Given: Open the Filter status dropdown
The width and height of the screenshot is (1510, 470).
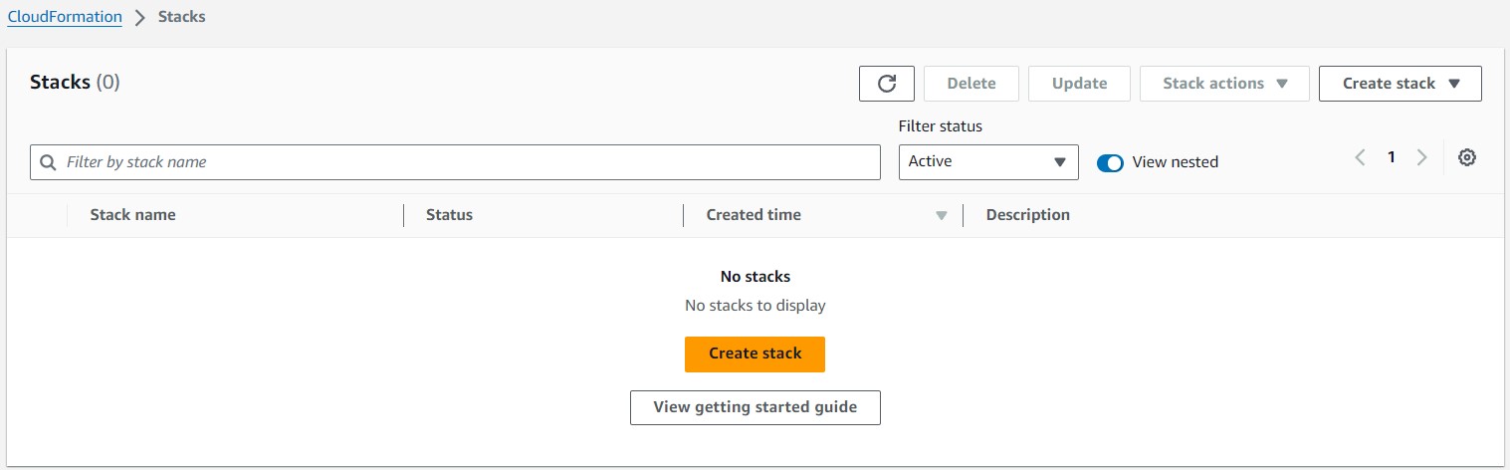Looking at the screenshot, I should point(987,162).
